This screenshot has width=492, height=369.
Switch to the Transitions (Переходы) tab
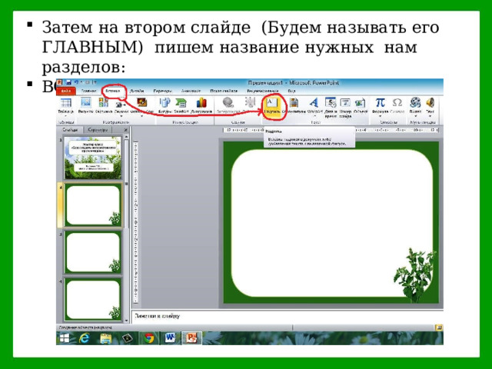(162, 91)
